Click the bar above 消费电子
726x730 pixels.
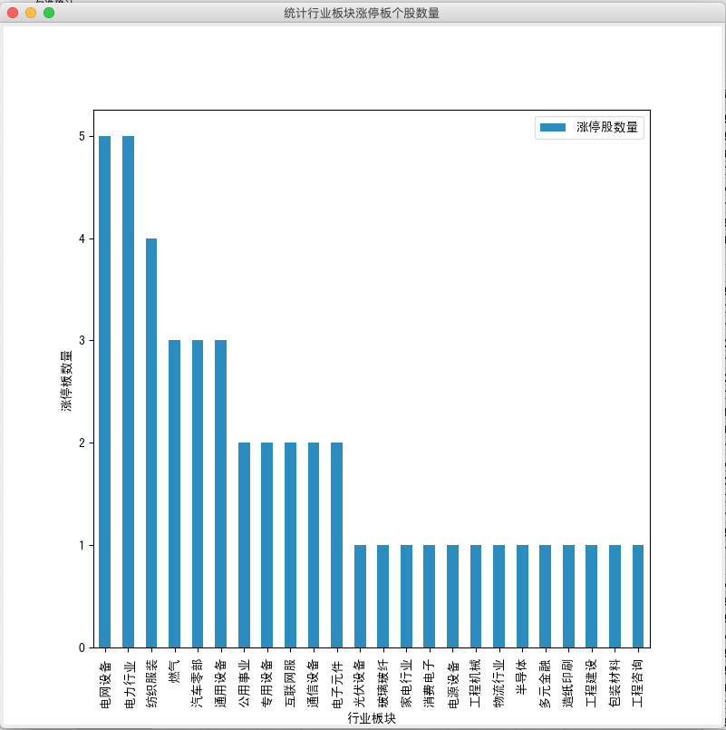429,597
